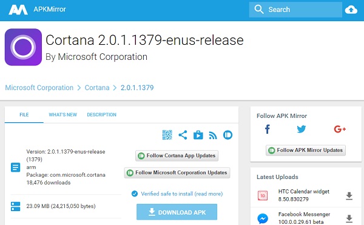Open the WHAT'S NEW tab
364x225 pixels.
(62, 114)
